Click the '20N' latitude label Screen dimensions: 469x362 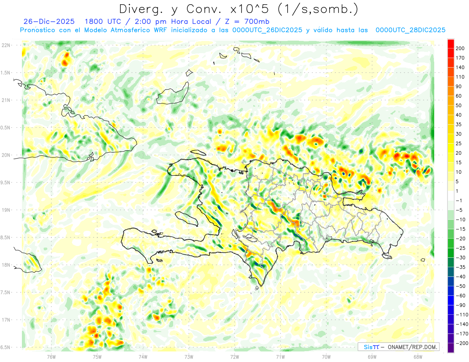[6, 155]
